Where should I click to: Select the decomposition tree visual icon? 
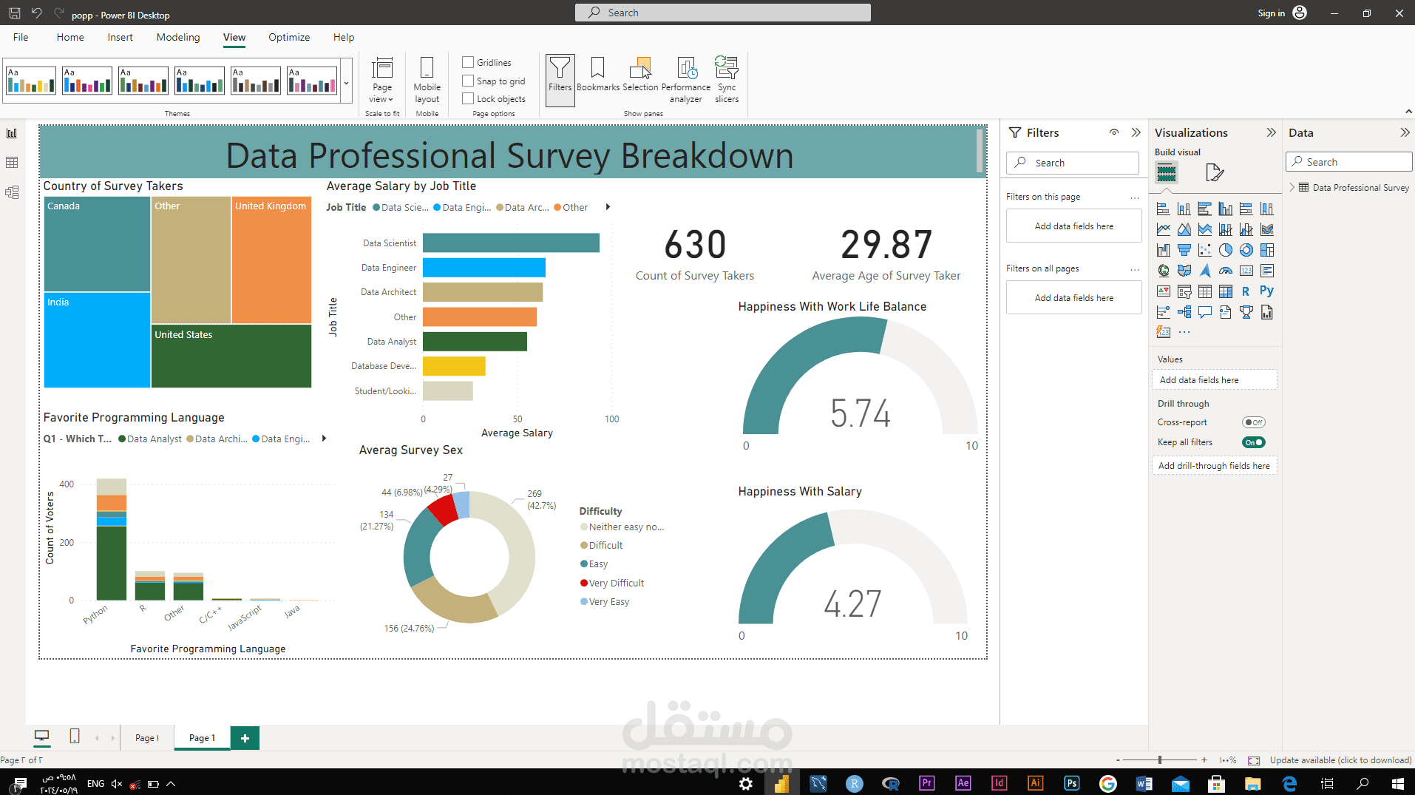click(1184, 313)
